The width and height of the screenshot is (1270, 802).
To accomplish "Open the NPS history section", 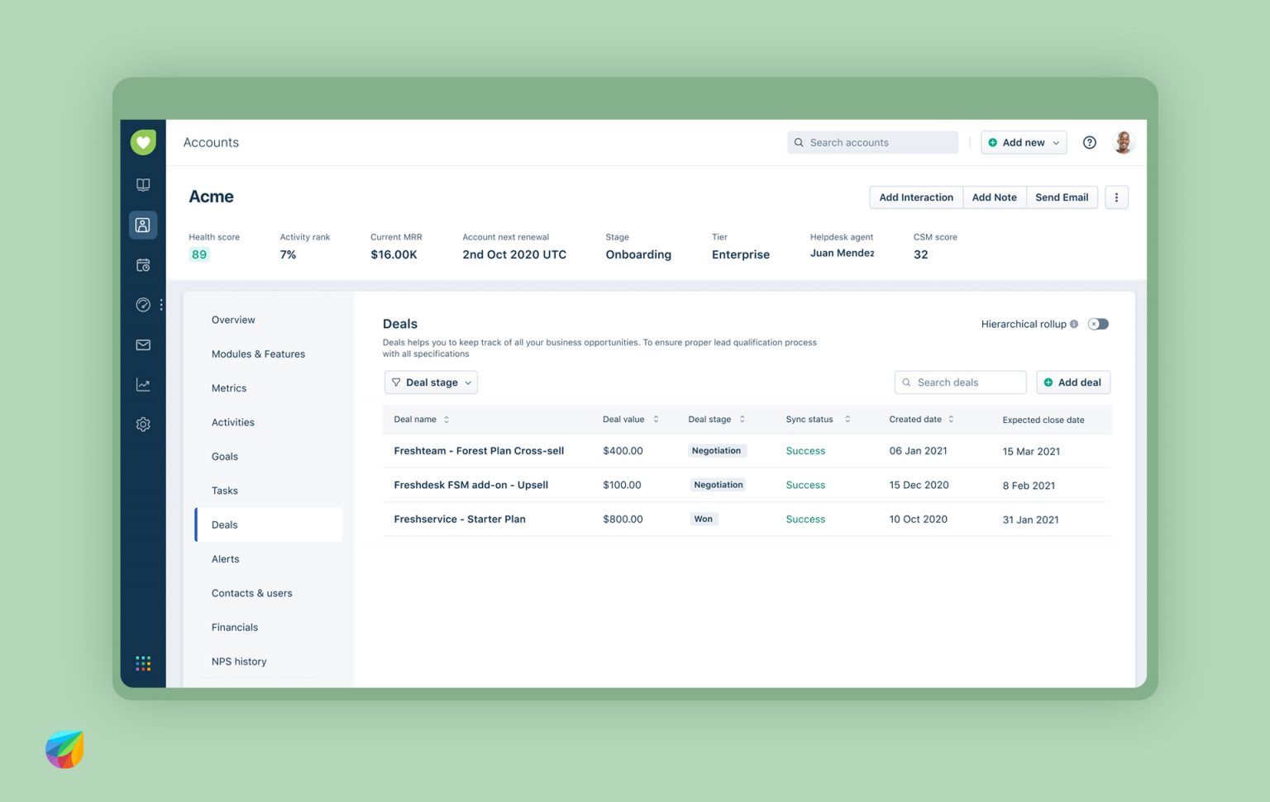I will tap(239, 661).
